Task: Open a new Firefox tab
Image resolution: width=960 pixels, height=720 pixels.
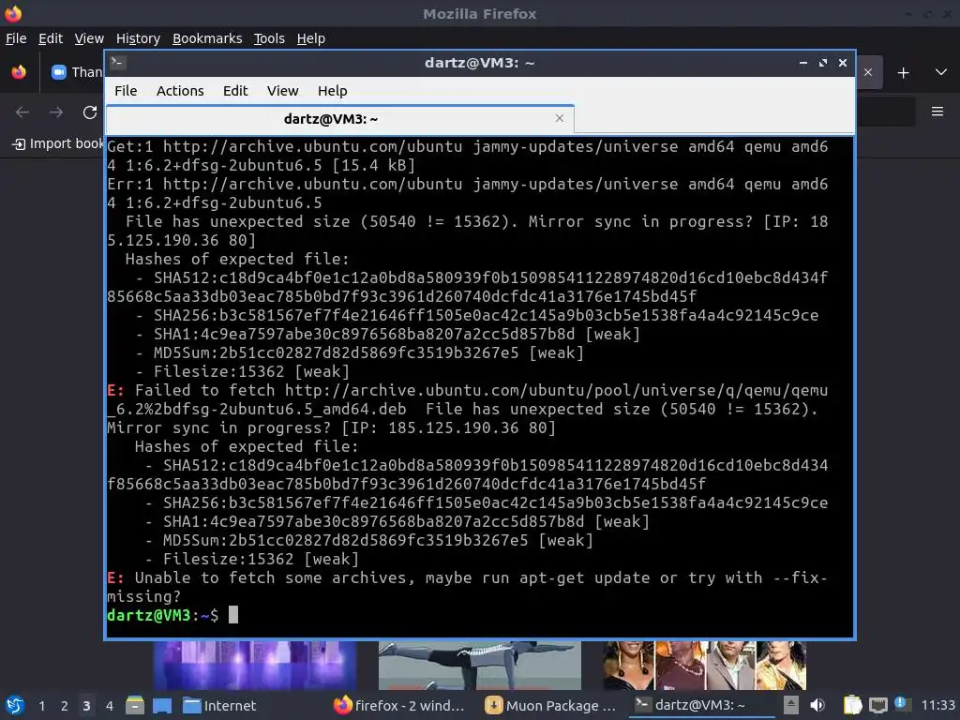Action: click(903, 73)
